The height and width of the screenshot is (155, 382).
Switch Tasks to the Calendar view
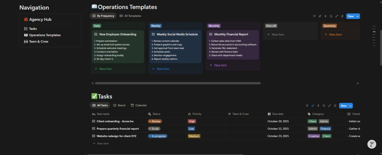click(139, 105)
